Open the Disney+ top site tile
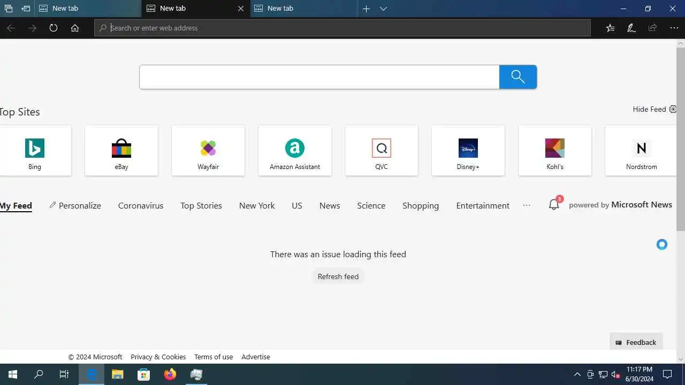 tap(468, 150)
